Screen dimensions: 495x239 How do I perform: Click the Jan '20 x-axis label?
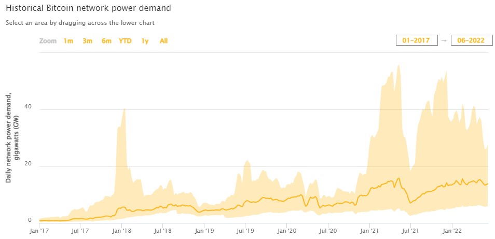[x=286, y=230]
